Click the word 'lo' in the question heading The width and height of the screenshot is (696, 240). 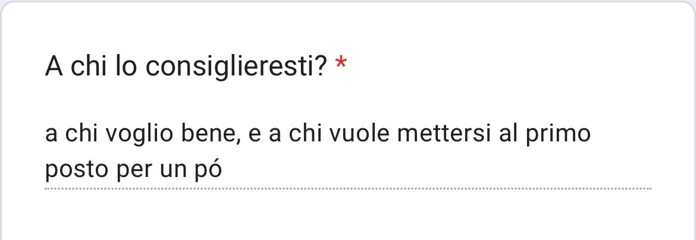[126, 66]
